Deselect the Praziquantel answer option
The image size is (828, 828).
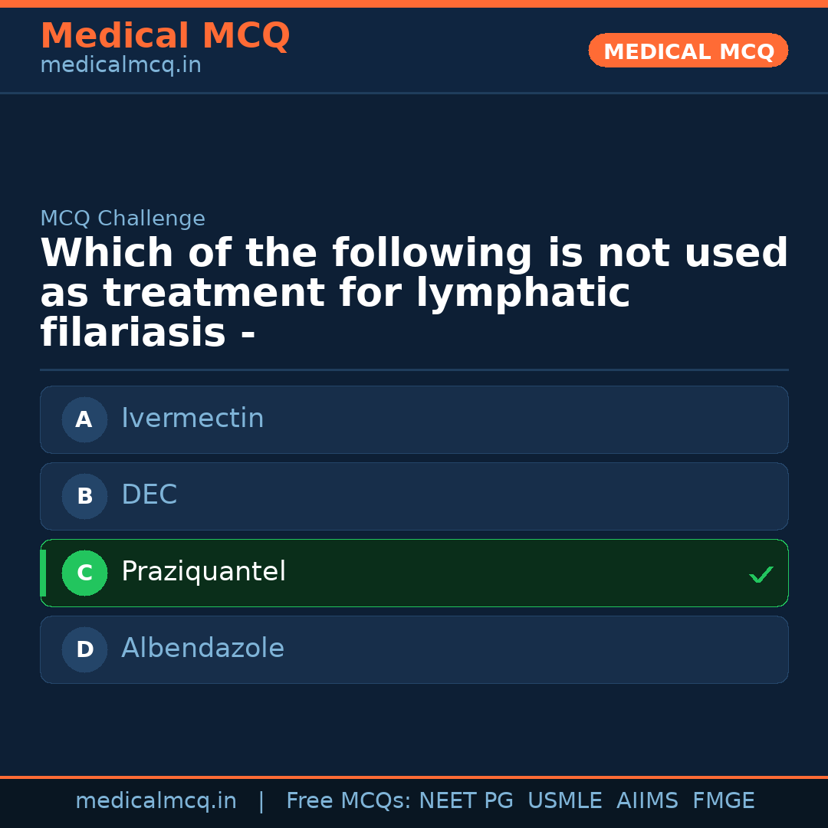click(414, 573)
